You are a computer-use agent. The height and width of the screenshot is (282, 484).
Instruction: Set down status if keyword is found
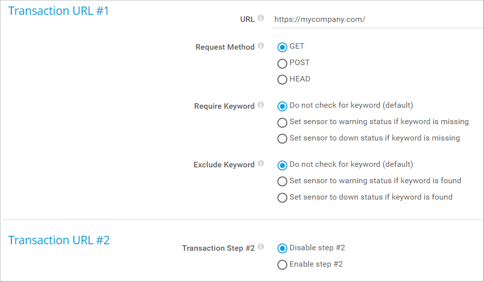[282, 198]
